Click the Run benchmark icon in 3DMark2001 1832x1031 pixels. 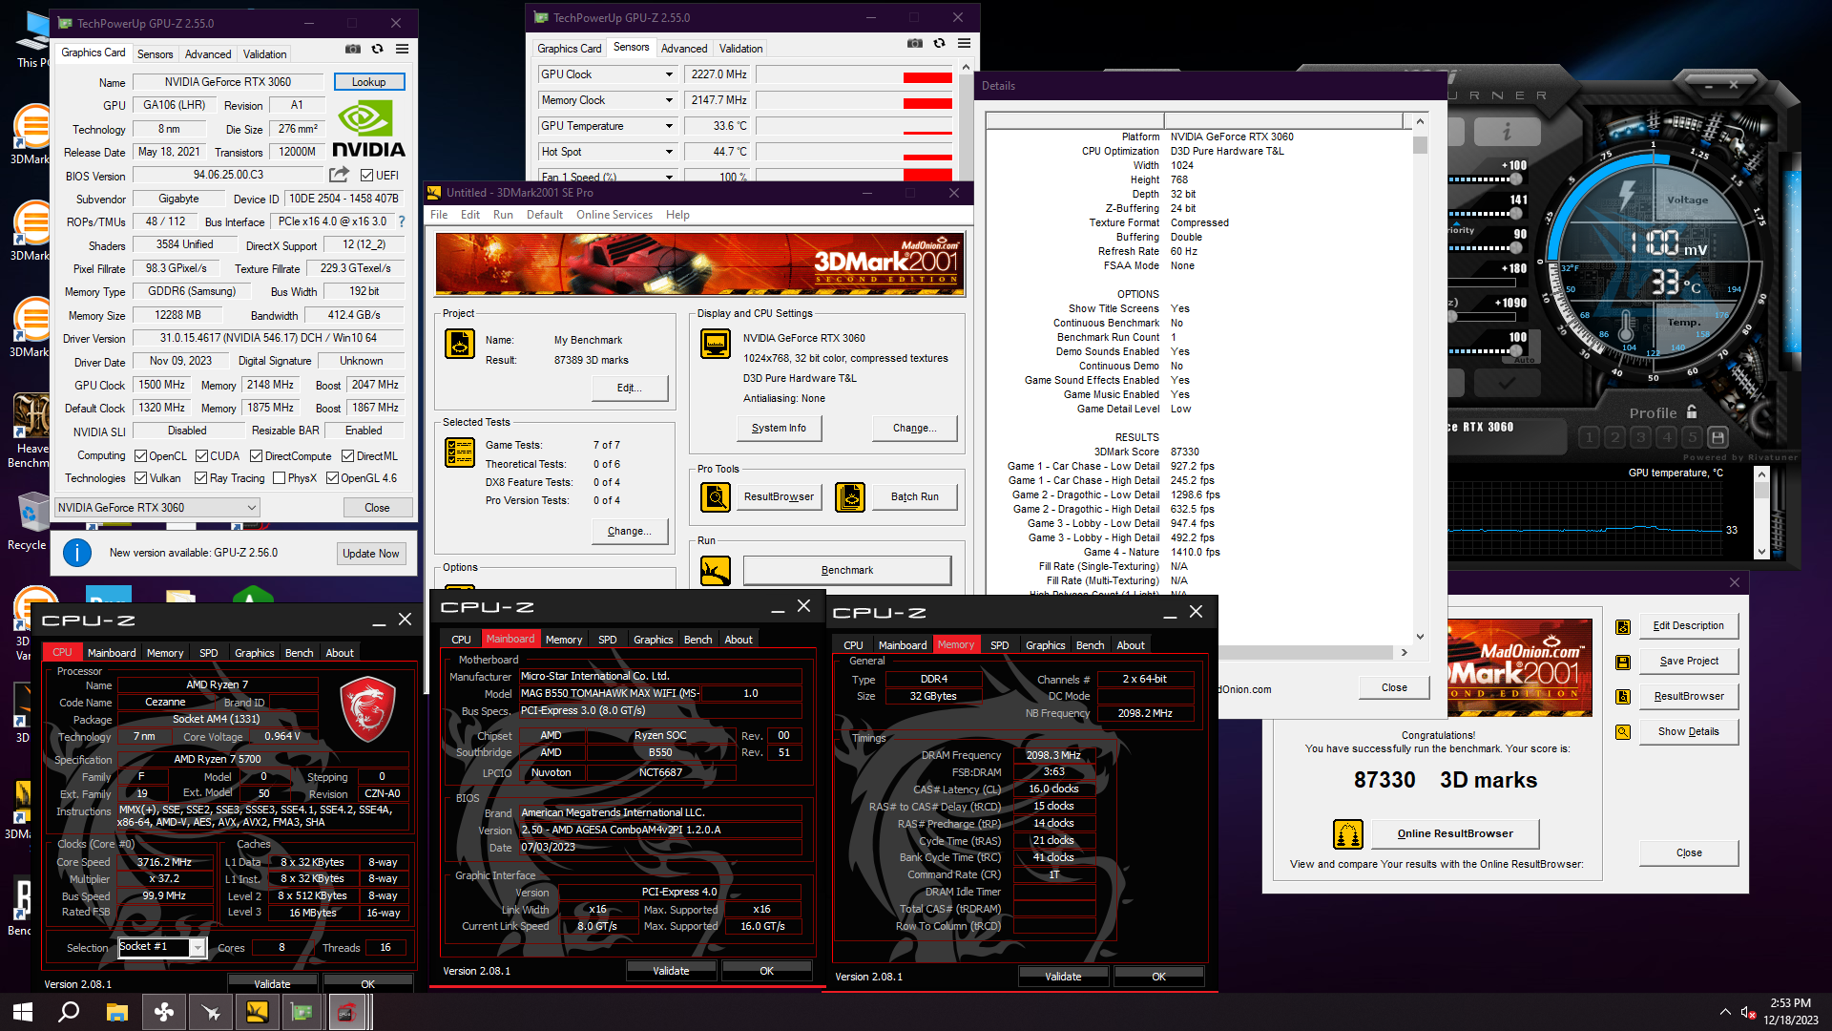[716, 571]
